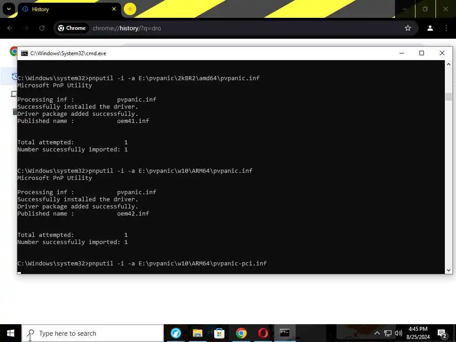The width and height of the screenshot is (456, 342).
Task: Open a new Chrome tab with plus button
Action: click(130, 9)
